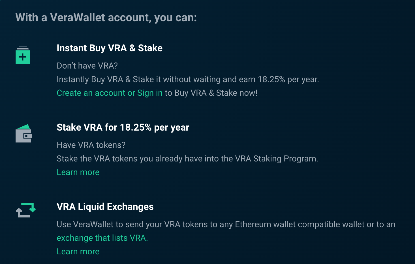Viewport: 415px width, 264px height.
Task: Click the green plus Instant Buy icon
Action: pos(23,55)
